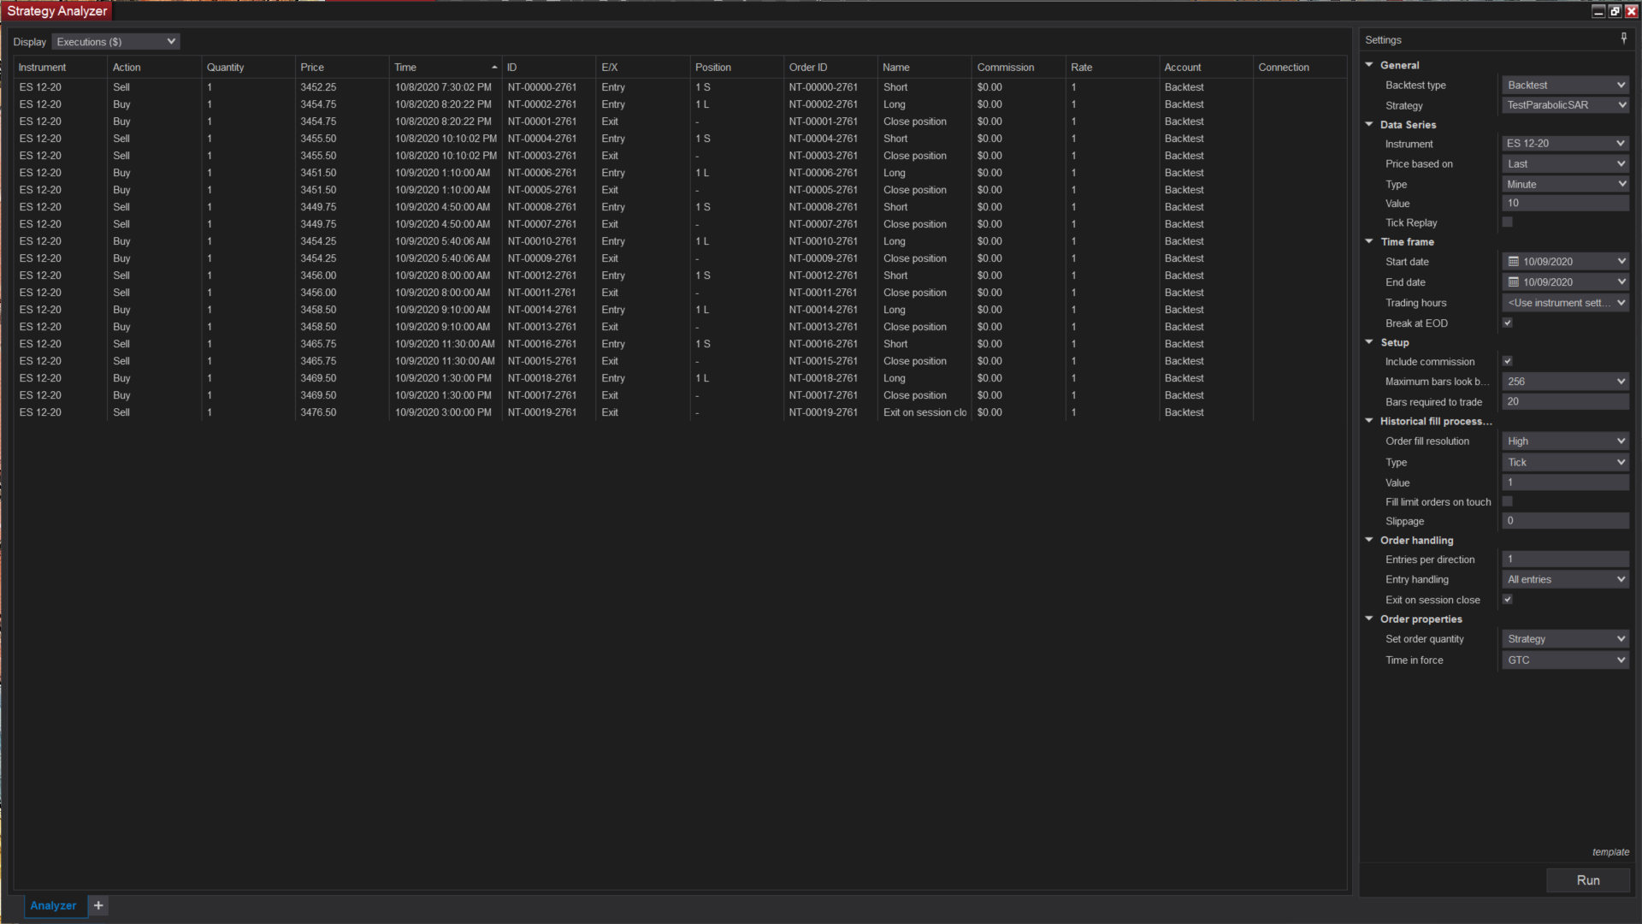Click the Slippage value field
This screenshot has width=1642, height=924.
[x=1565, y=521]
